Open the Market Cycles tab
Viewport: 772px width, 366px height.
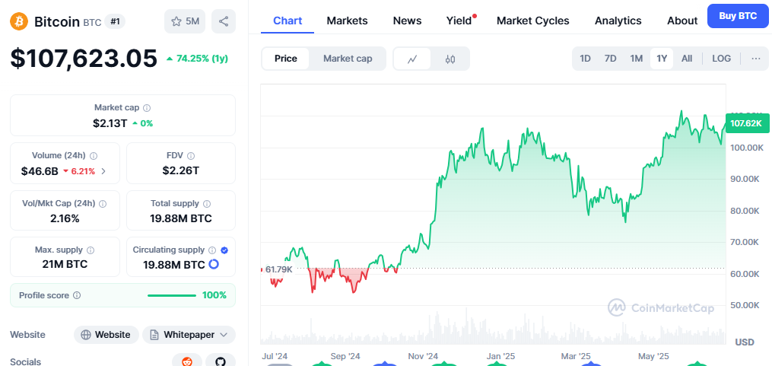tap(532, 21)
